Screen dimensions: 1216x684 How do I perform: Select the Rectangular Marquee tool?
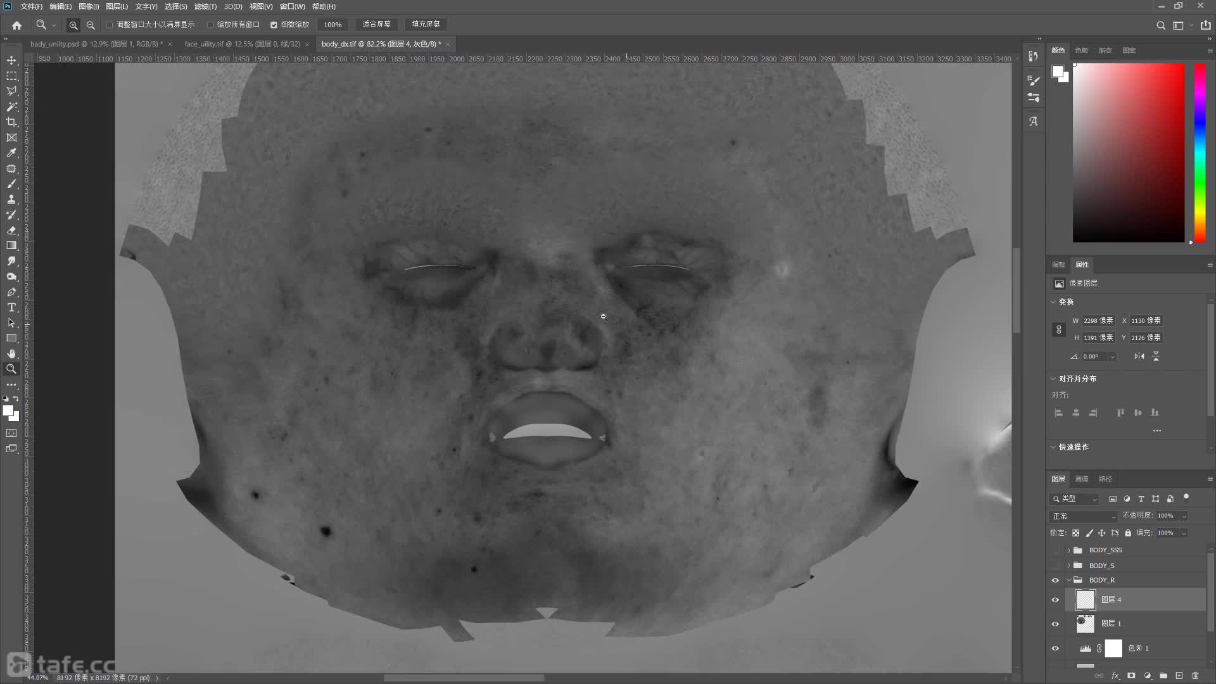[x=11, y=75]
